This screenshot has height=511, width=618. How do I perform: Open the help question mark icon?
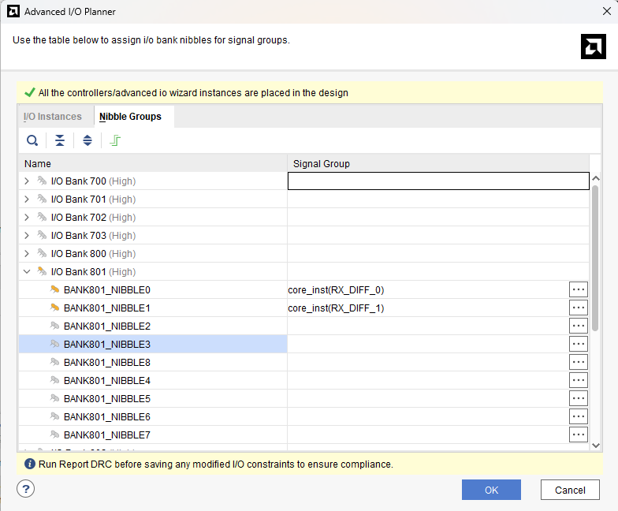pyautogui.click(x=25, y=489)
